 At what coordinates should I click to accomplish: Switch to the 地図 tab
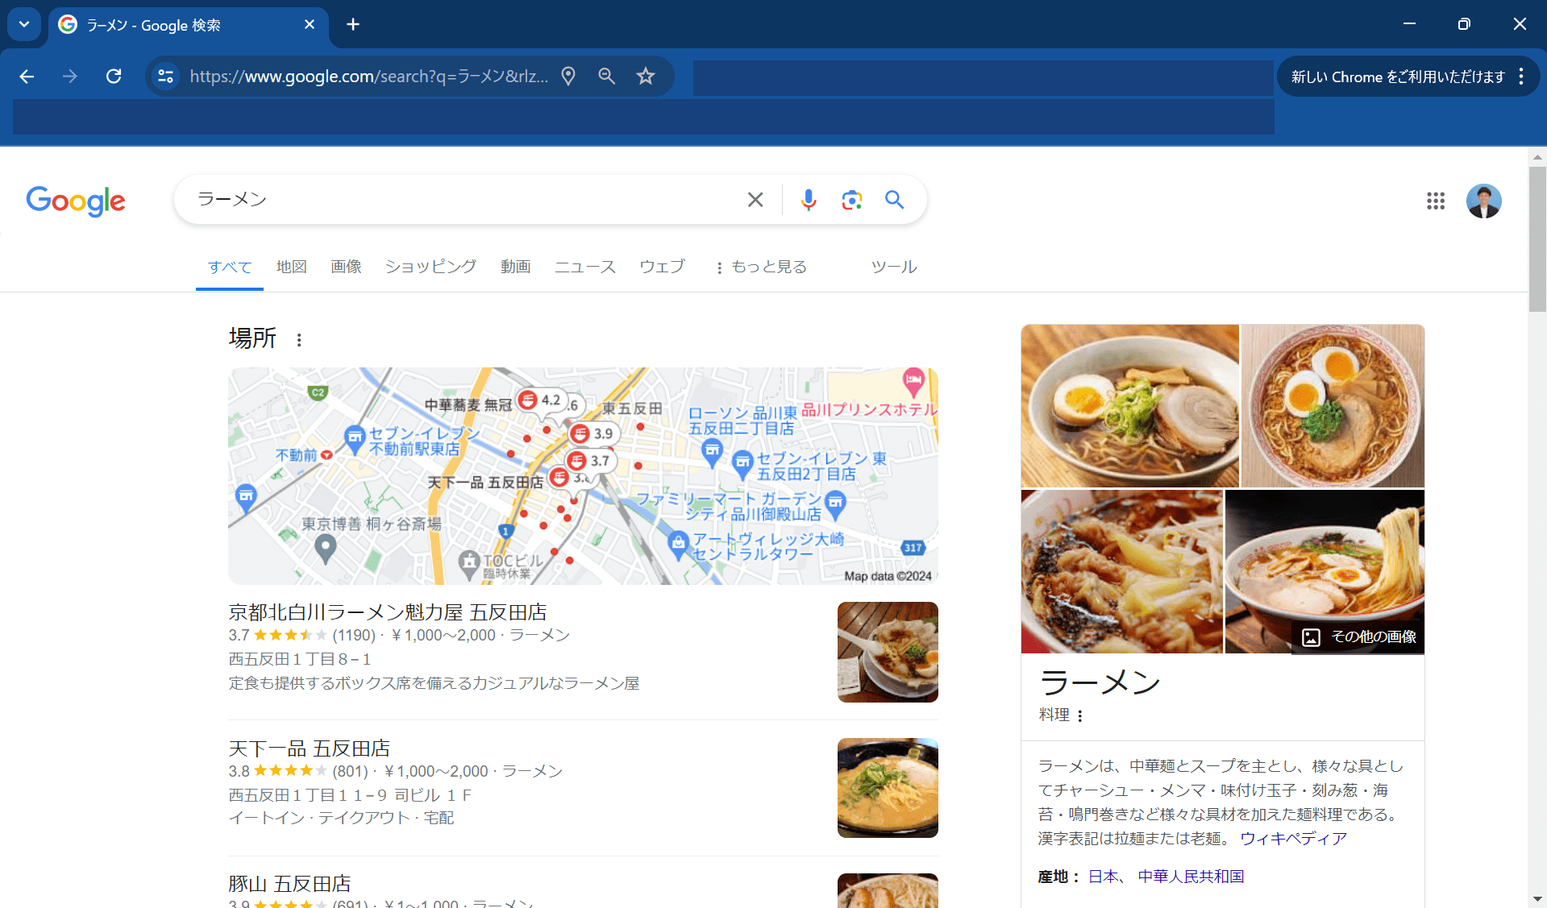coord(292,267)
